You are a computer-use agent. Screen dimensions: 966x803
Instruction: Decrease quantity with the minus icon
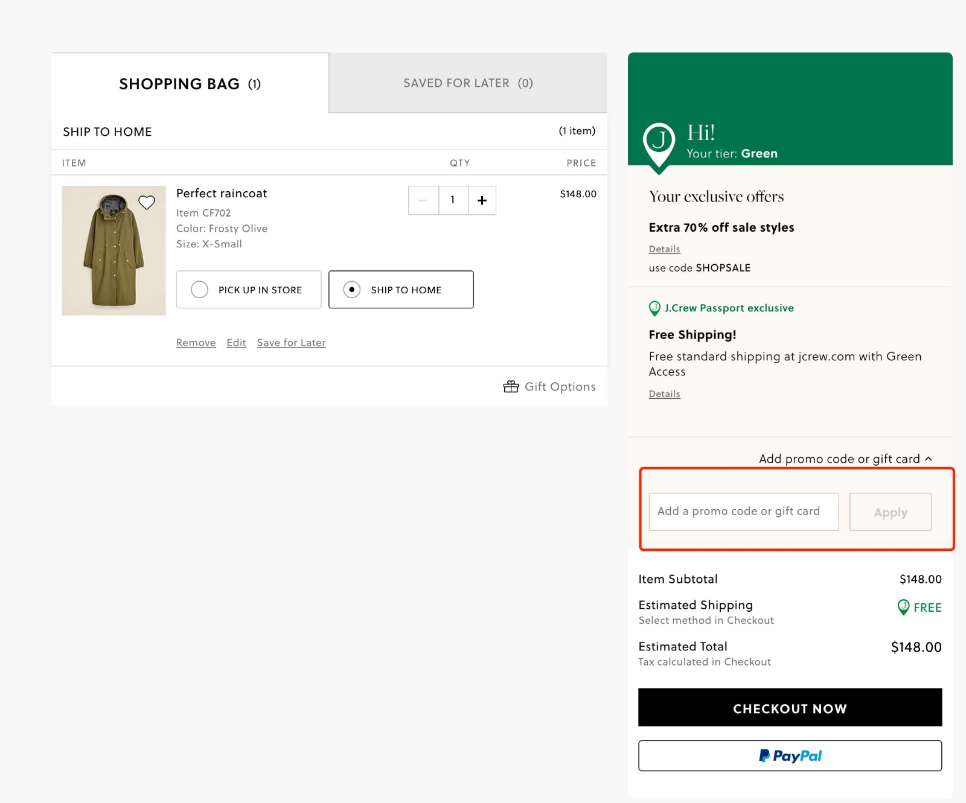pyautogui.click(x=423, y=200)
